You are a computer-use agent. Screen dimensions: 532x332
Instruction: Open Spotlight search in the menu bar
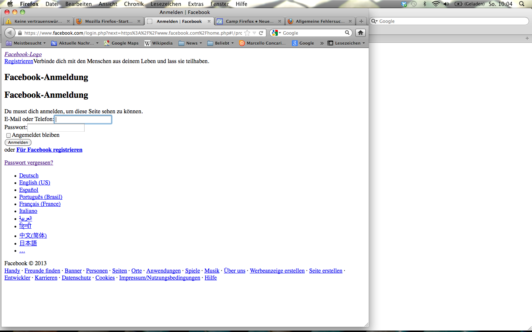(522, 4)
